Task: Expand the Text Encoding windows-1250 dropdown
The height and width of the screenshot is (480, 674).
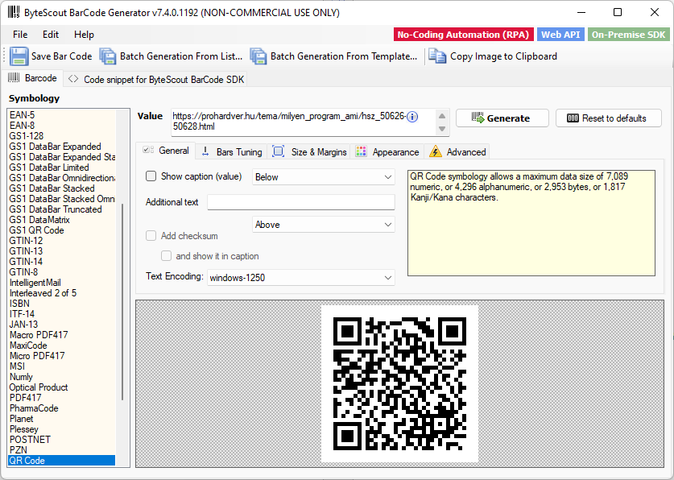Action: click(301, 278)
